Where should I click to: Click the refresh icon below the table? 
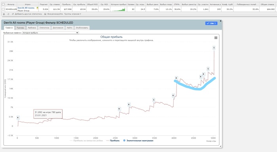click(8, 14)
